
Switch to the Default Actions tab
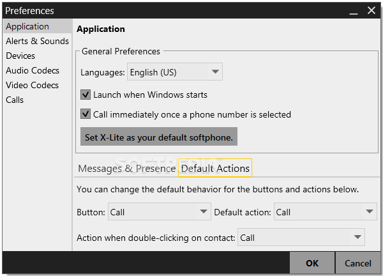(x=215, y=168)
